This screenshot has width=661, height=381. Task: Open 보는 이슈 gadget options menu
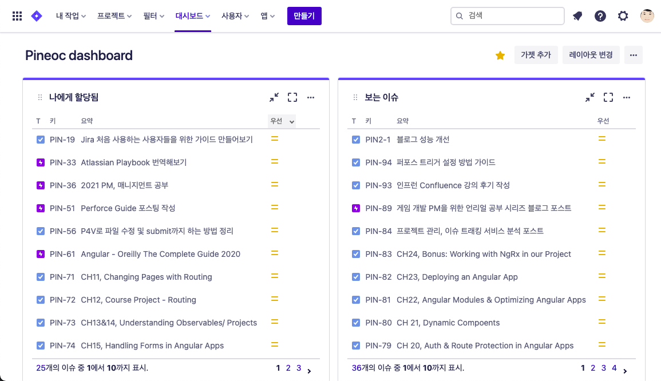click(x=627, y=97)
